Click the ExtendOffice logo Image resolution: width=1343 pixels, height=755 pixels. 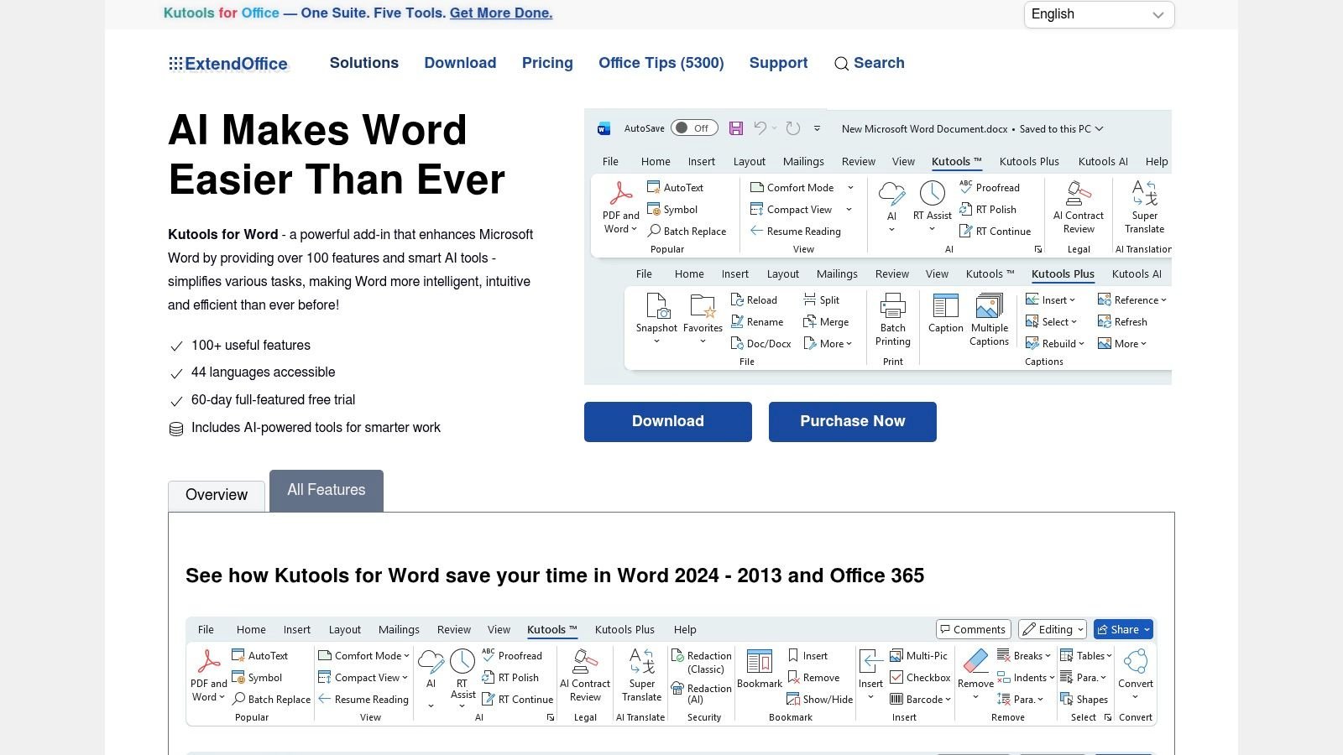(x=228, y=64)
